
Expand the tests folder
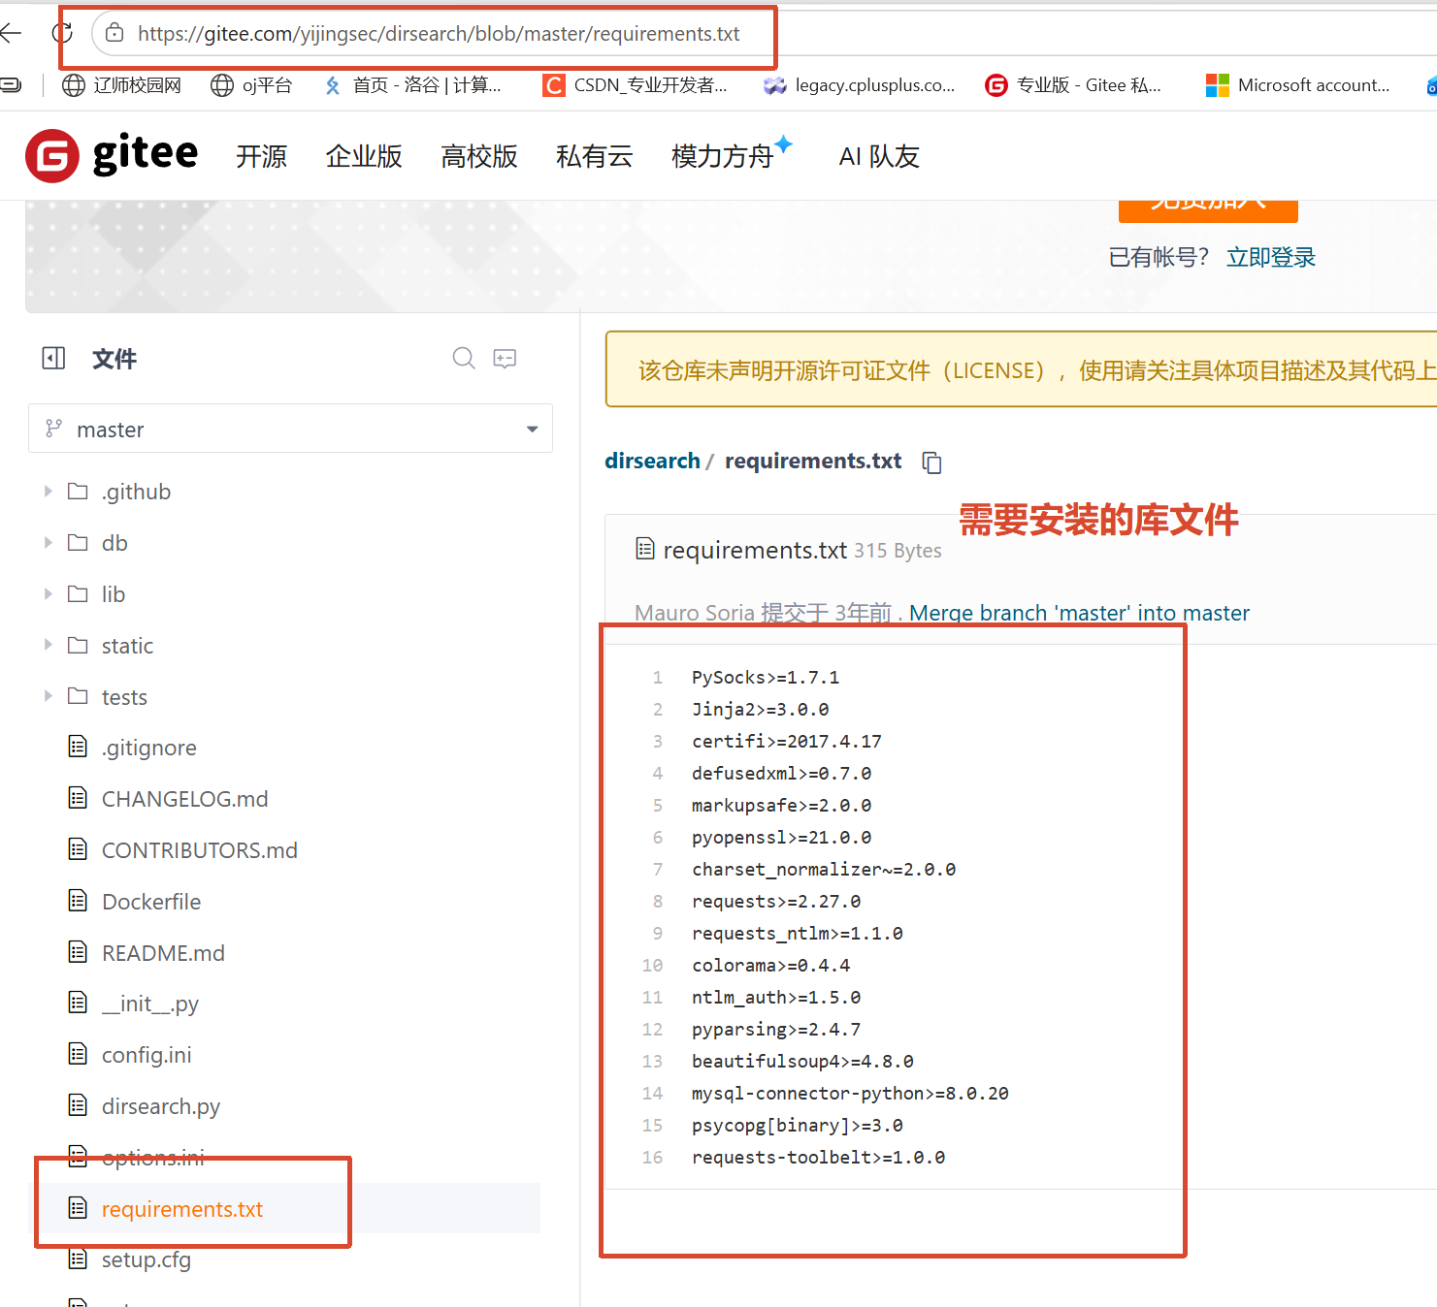point(48,696)
